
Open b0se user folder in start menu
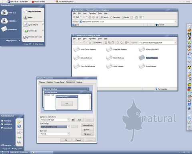point(28,18)
